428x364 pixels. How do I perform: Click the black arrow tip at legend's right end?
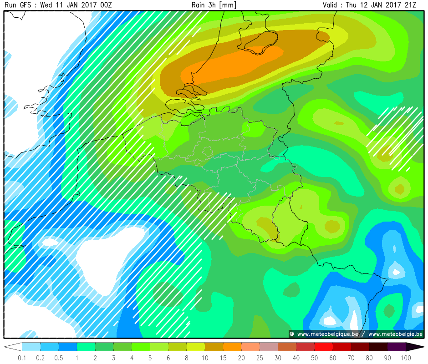(x=415, y=347)
